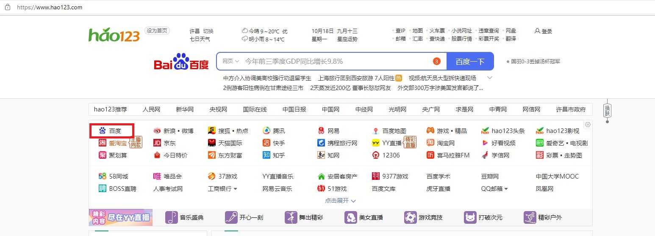
Task: Expand the hot news list chevron
Action: click(x=490, y=78)
